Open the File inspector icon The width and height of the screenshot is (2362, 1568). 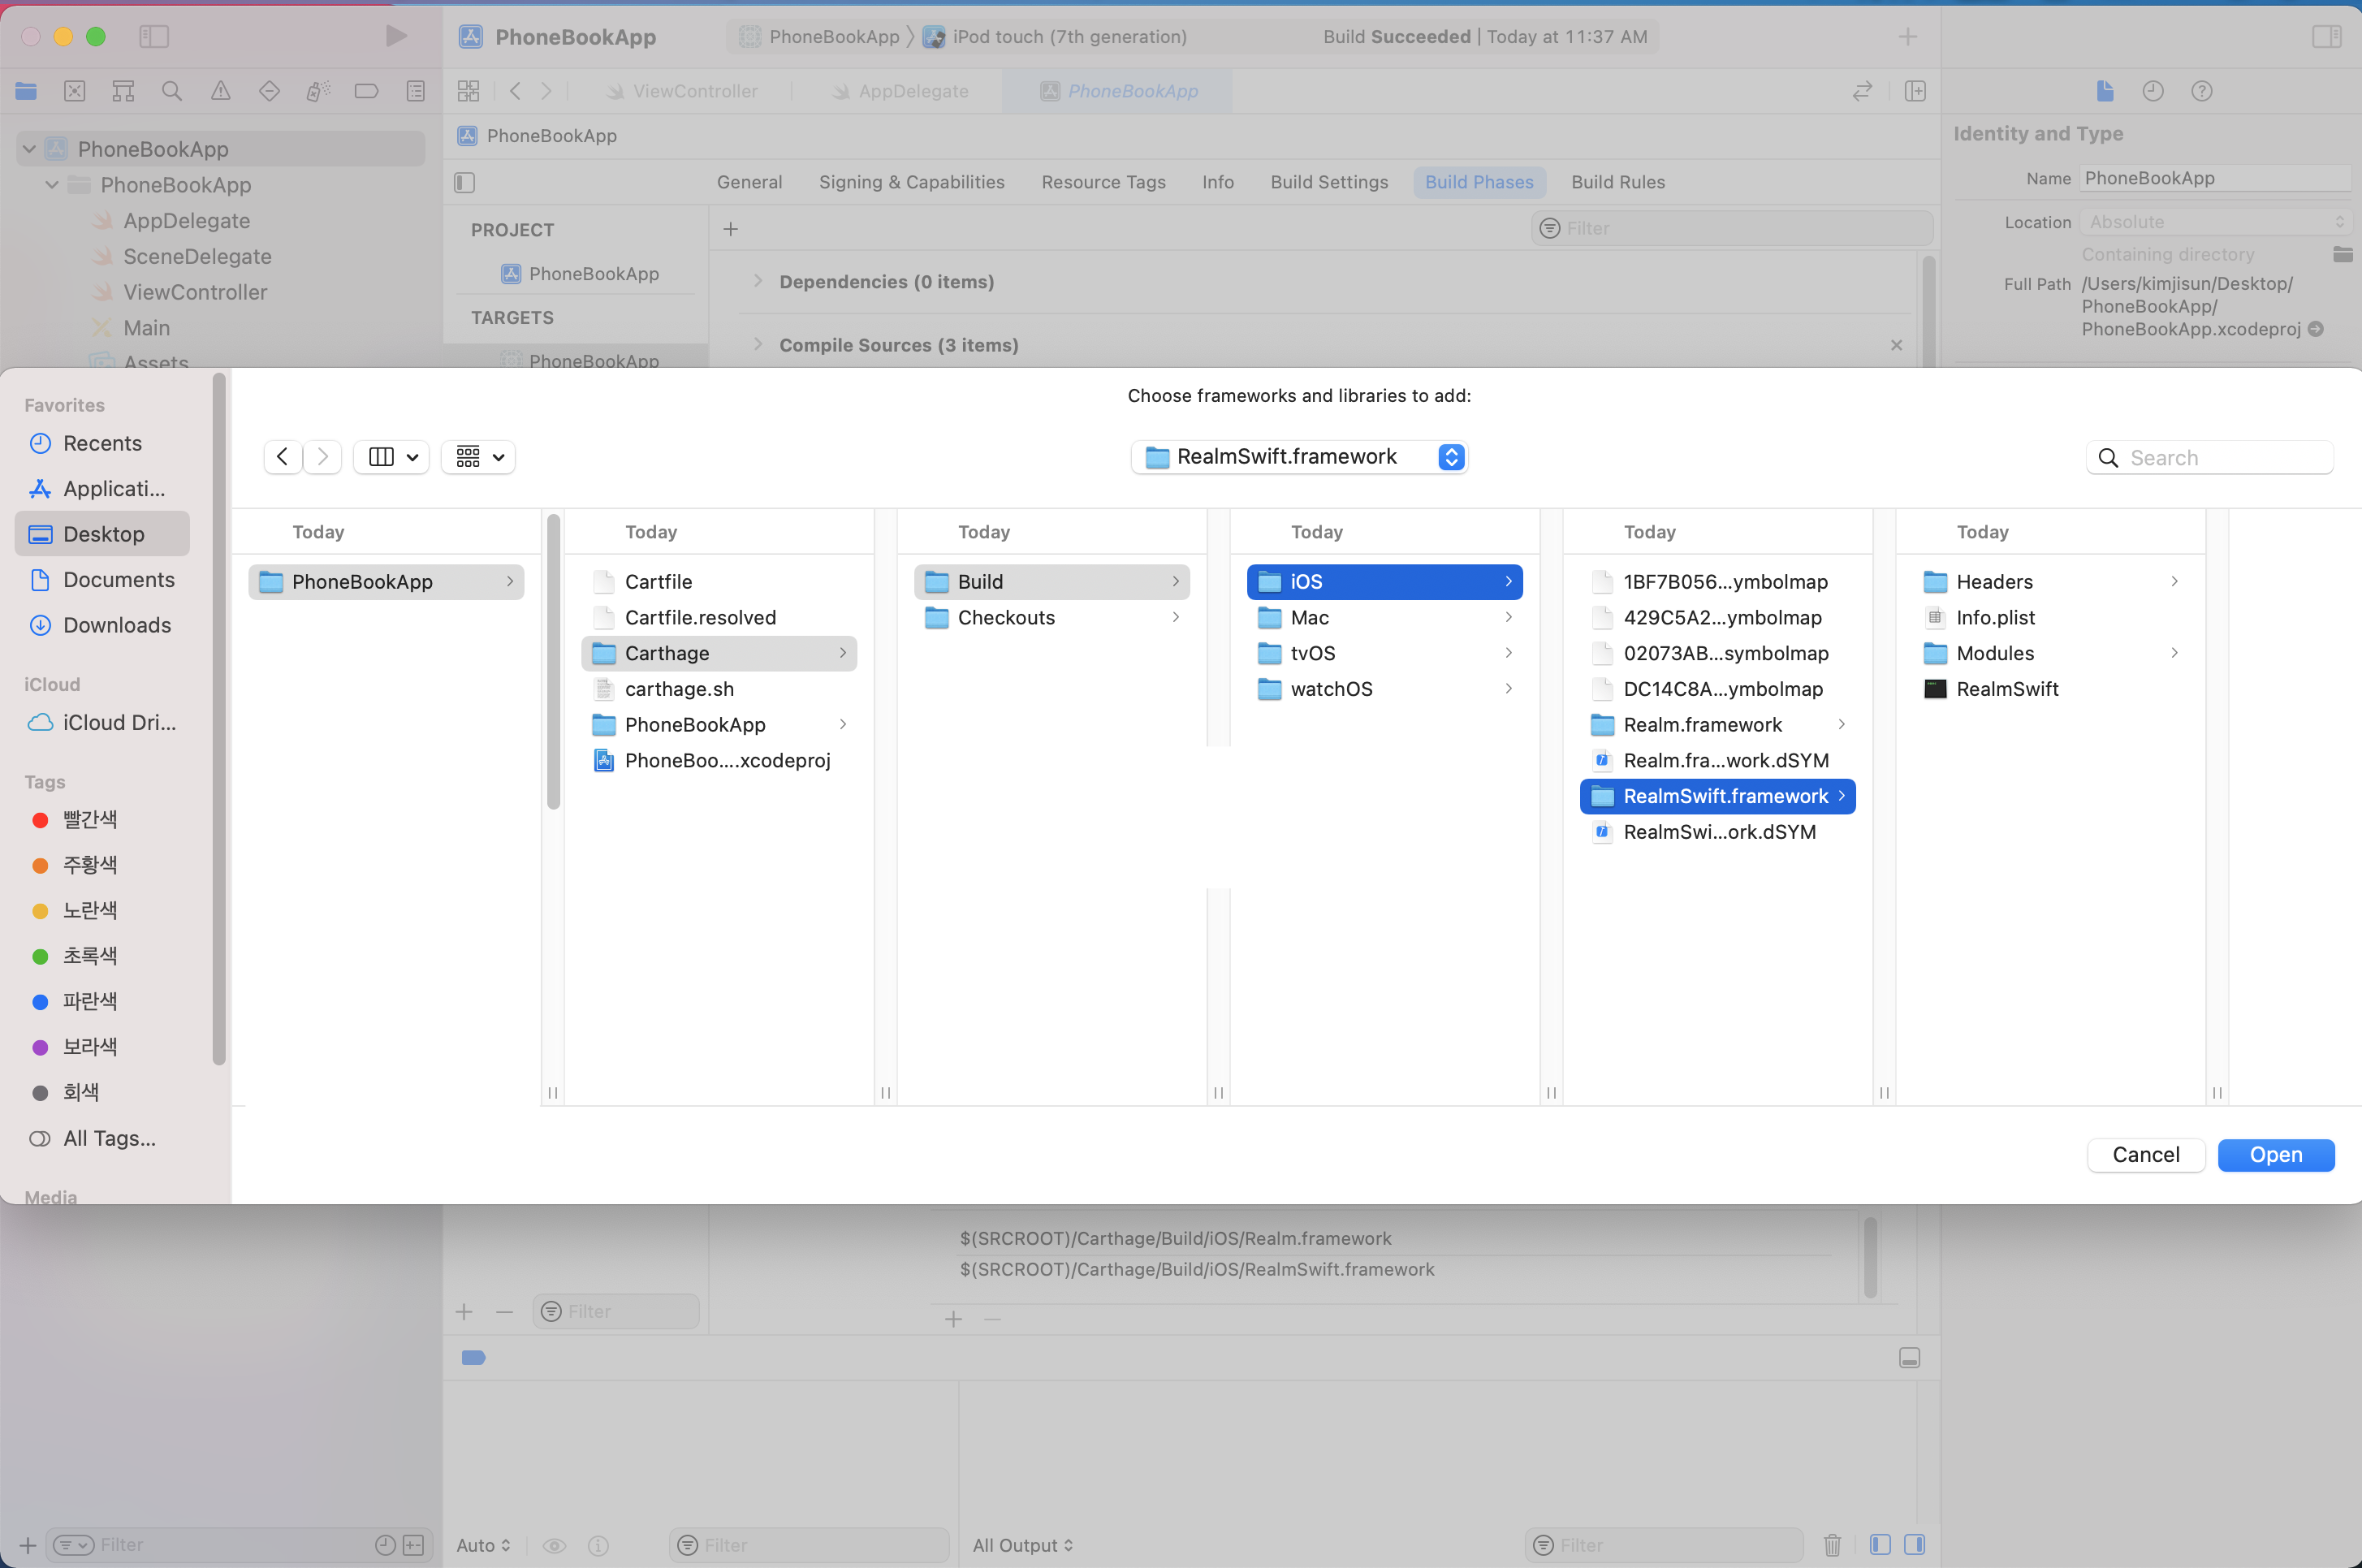(2105, 91)
